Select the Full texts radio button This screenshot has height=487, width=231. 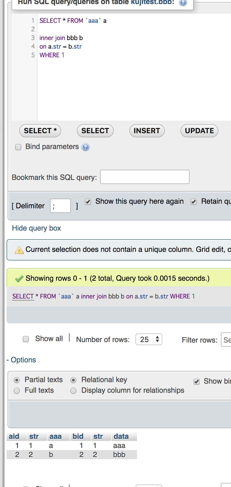(x=17, y=391)
